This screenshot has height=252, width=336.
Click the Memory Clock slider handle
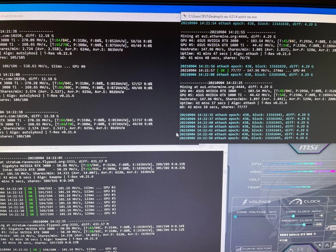[x=304, y=225]
